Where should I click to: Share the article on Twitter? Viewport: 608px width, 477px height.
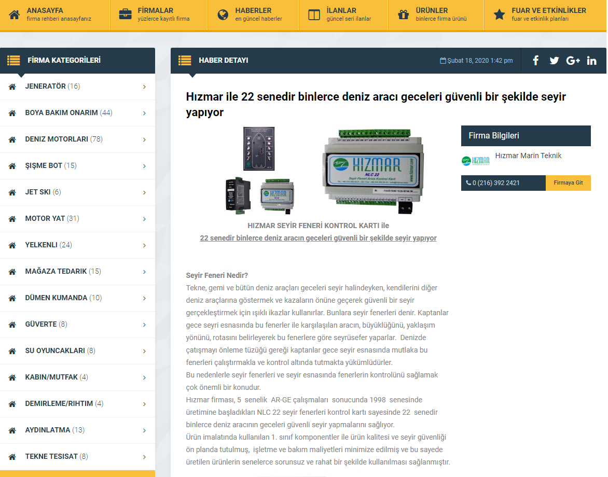pos(554,61)
